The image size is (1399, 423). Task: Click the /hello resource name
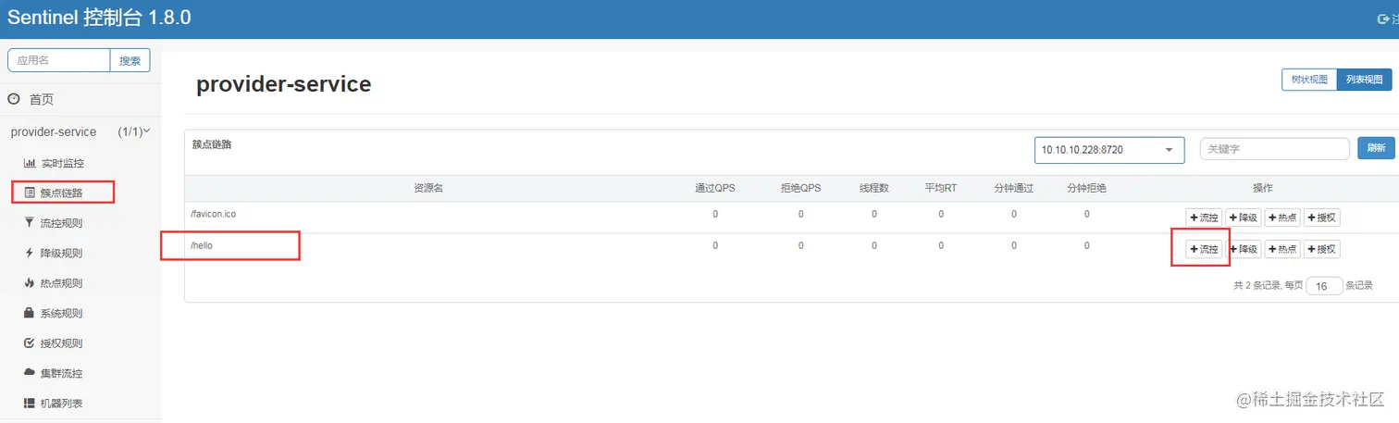(202, 245)
